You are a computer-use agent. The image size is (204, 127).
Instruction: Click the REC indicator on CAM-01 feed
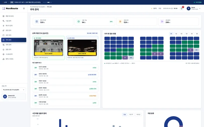tap(37, 41)
